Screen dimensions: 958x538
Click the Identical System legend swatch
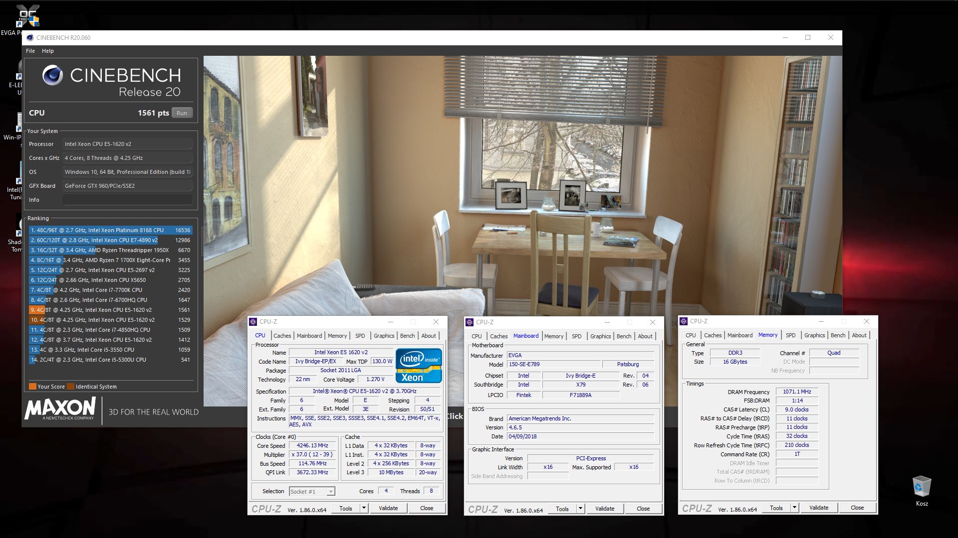(71, 387)
